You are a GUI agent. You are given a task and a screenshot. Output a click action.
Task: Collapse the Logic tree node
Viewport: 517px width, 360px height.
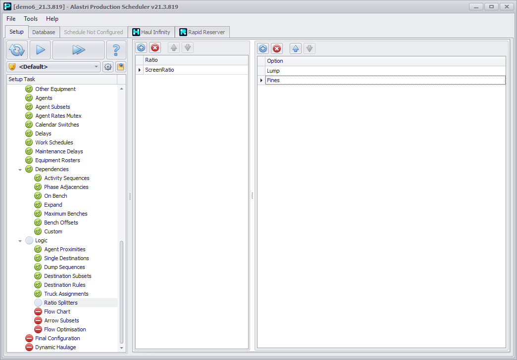20,241
